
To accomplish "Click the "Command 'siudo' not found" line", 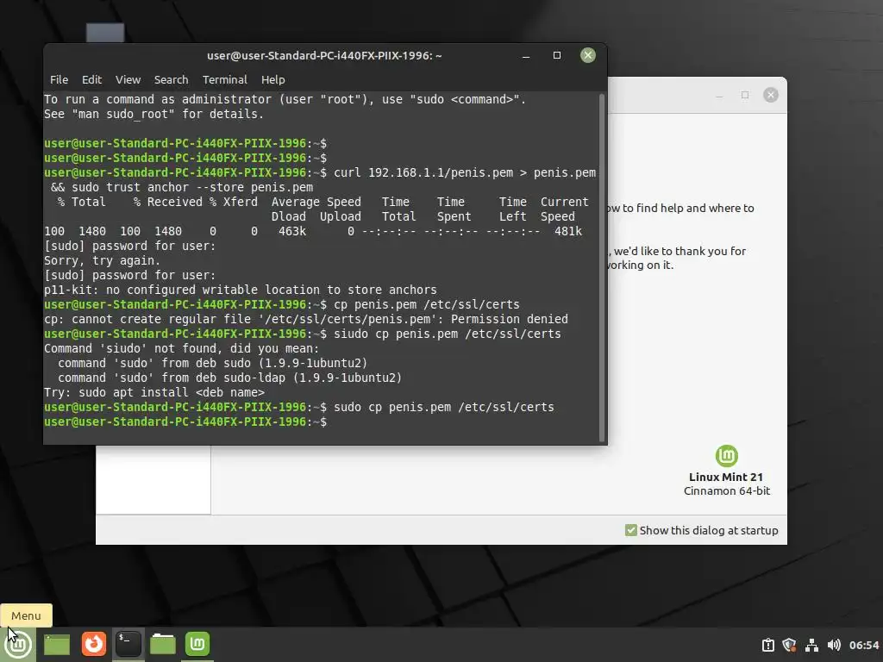I will 181,348.
